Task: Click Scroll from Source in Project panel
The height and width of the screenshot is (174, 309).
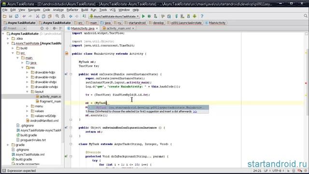Action: pos(42,29)
